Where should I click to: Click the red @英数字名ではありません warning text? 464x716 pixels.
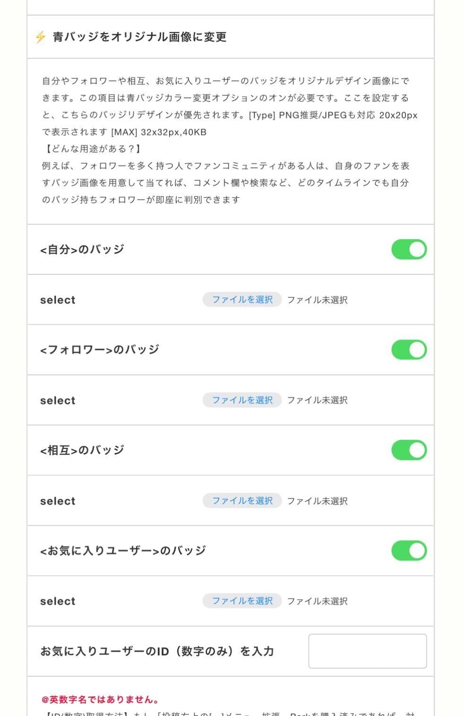(100, 699)
